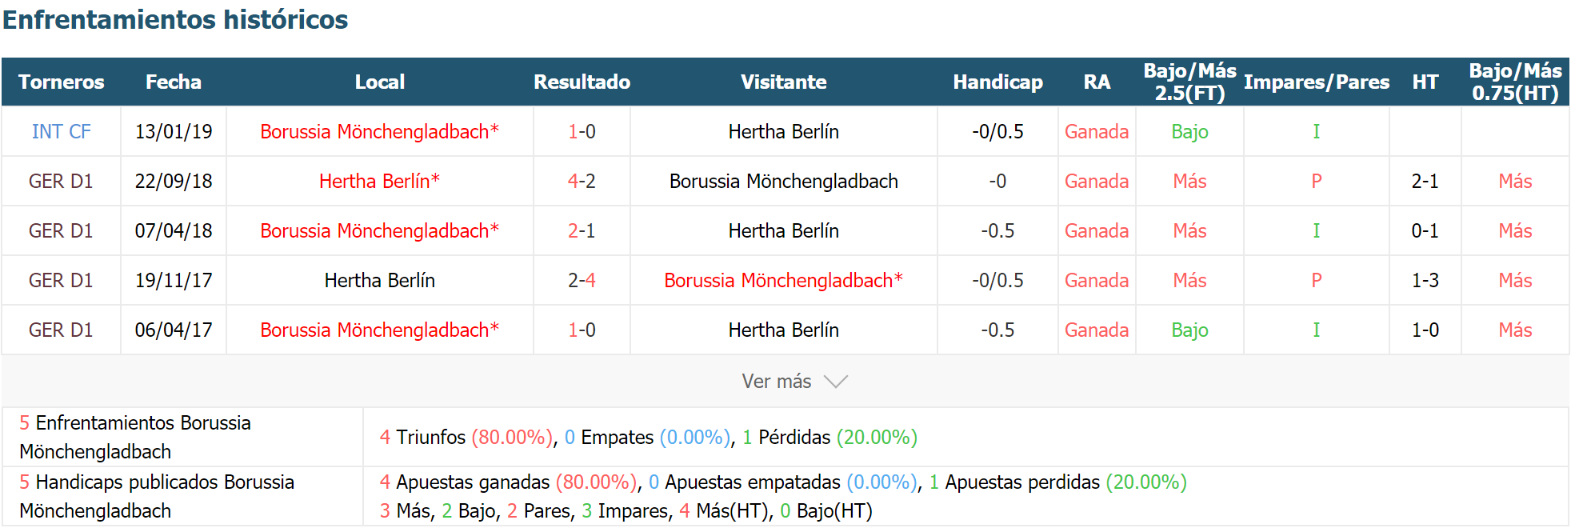
Task: Open the 2-4 result from 19/11/17
Action: pos(582,280)
